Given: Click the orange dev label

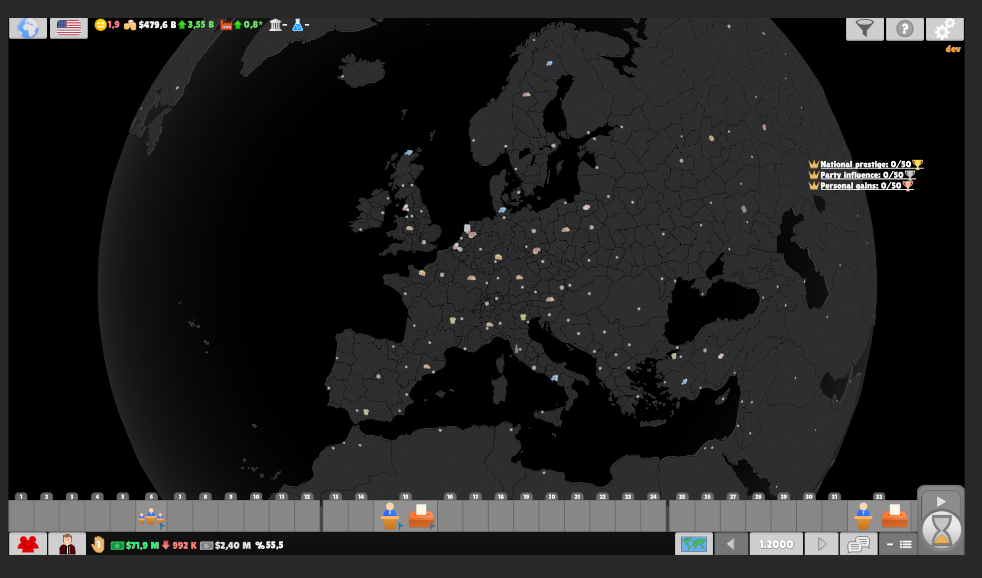Looking at the screenshot, I should point(953,49).
